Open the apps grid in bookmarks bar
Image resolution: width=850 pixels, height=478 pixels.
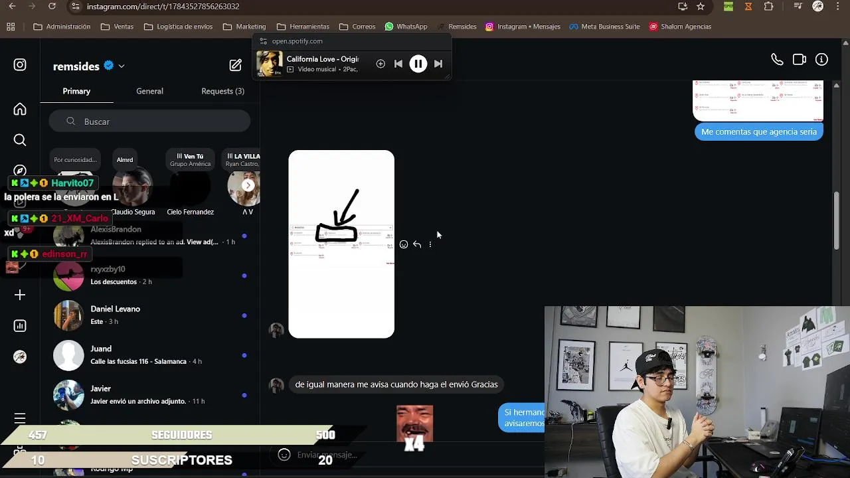coord(11,27)
